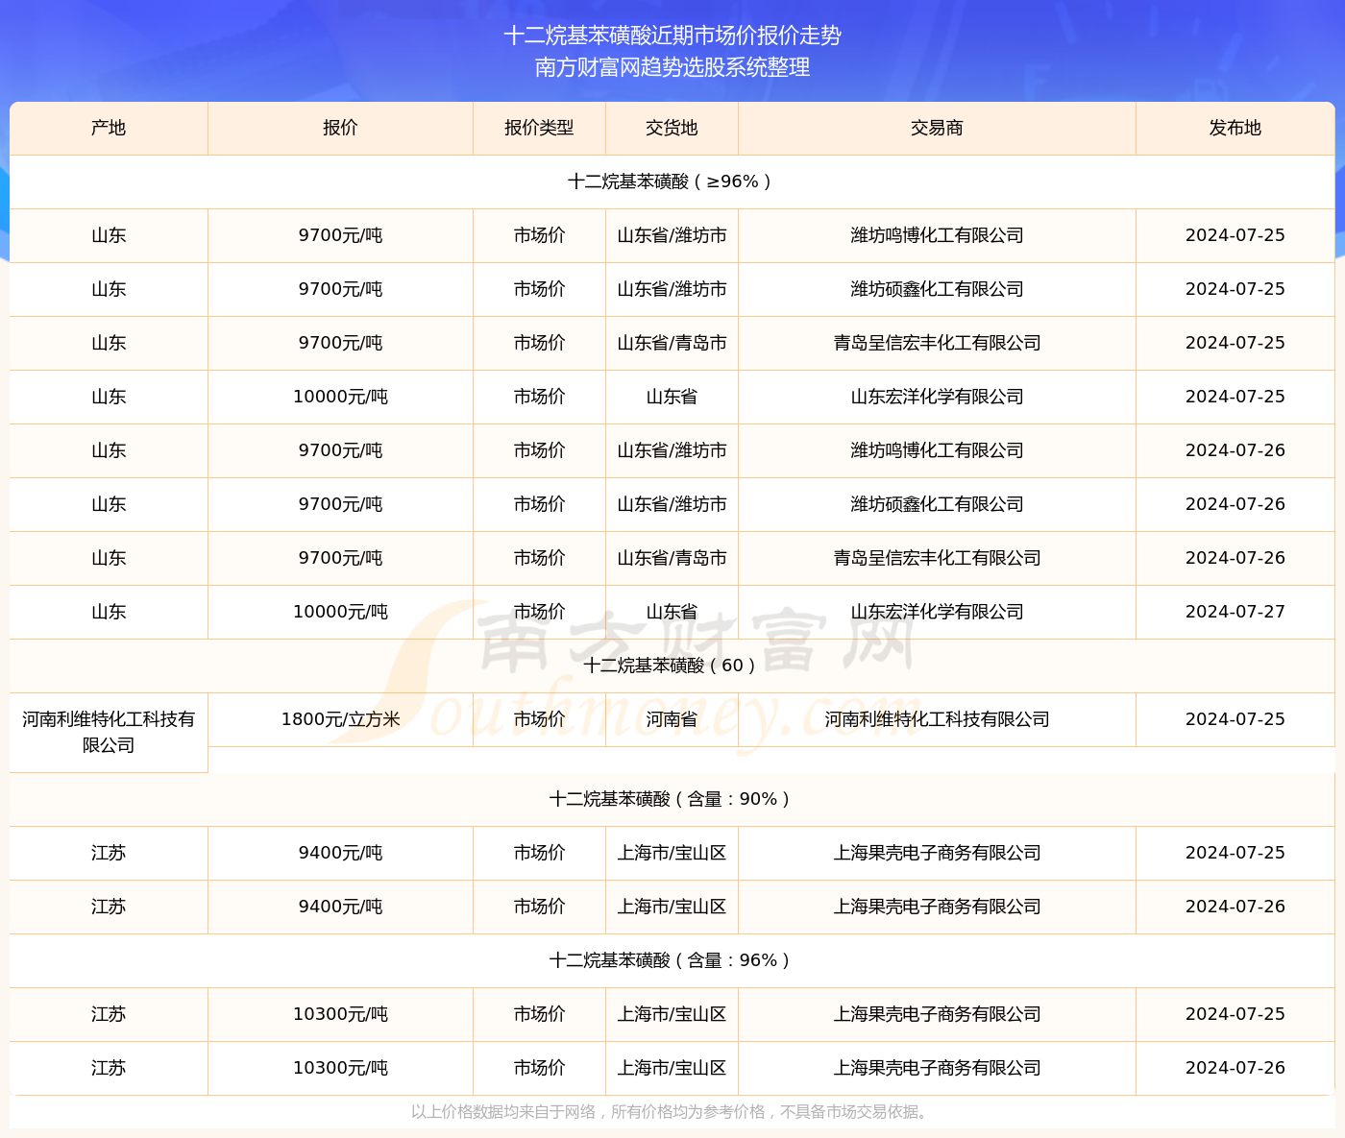Click 潍坊鸣博化工有限公司 in the 2024-07-26 row
1345x1138 pixels.
pyautogui.click(x=937, y=450)
